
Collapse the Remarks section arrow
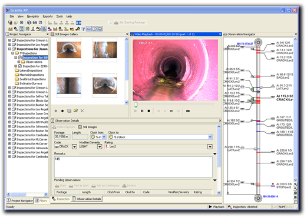(x=215, y=154)
